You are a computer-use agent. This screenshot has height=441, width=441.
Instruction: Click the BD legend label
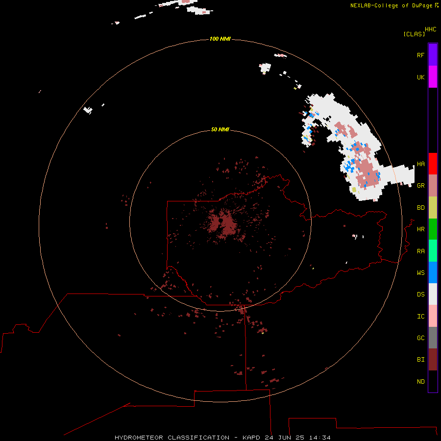coord(420,208)
